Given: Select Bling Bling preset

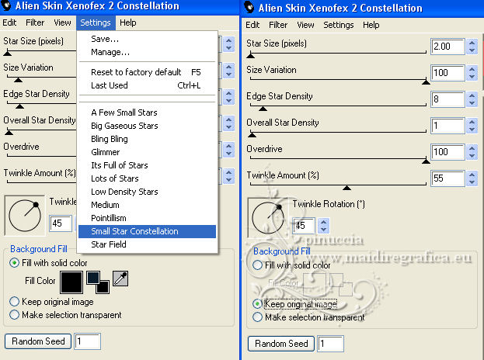Looking at the screenshot, I should click(148, 139).
